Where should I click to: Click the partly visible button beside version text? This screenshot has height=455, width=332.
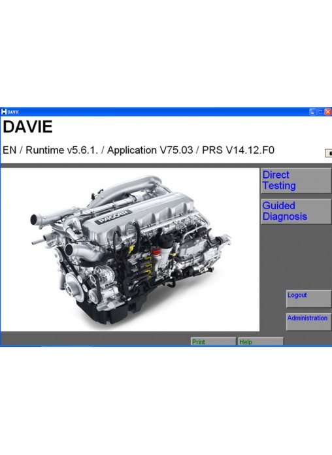tap(328, 153)
